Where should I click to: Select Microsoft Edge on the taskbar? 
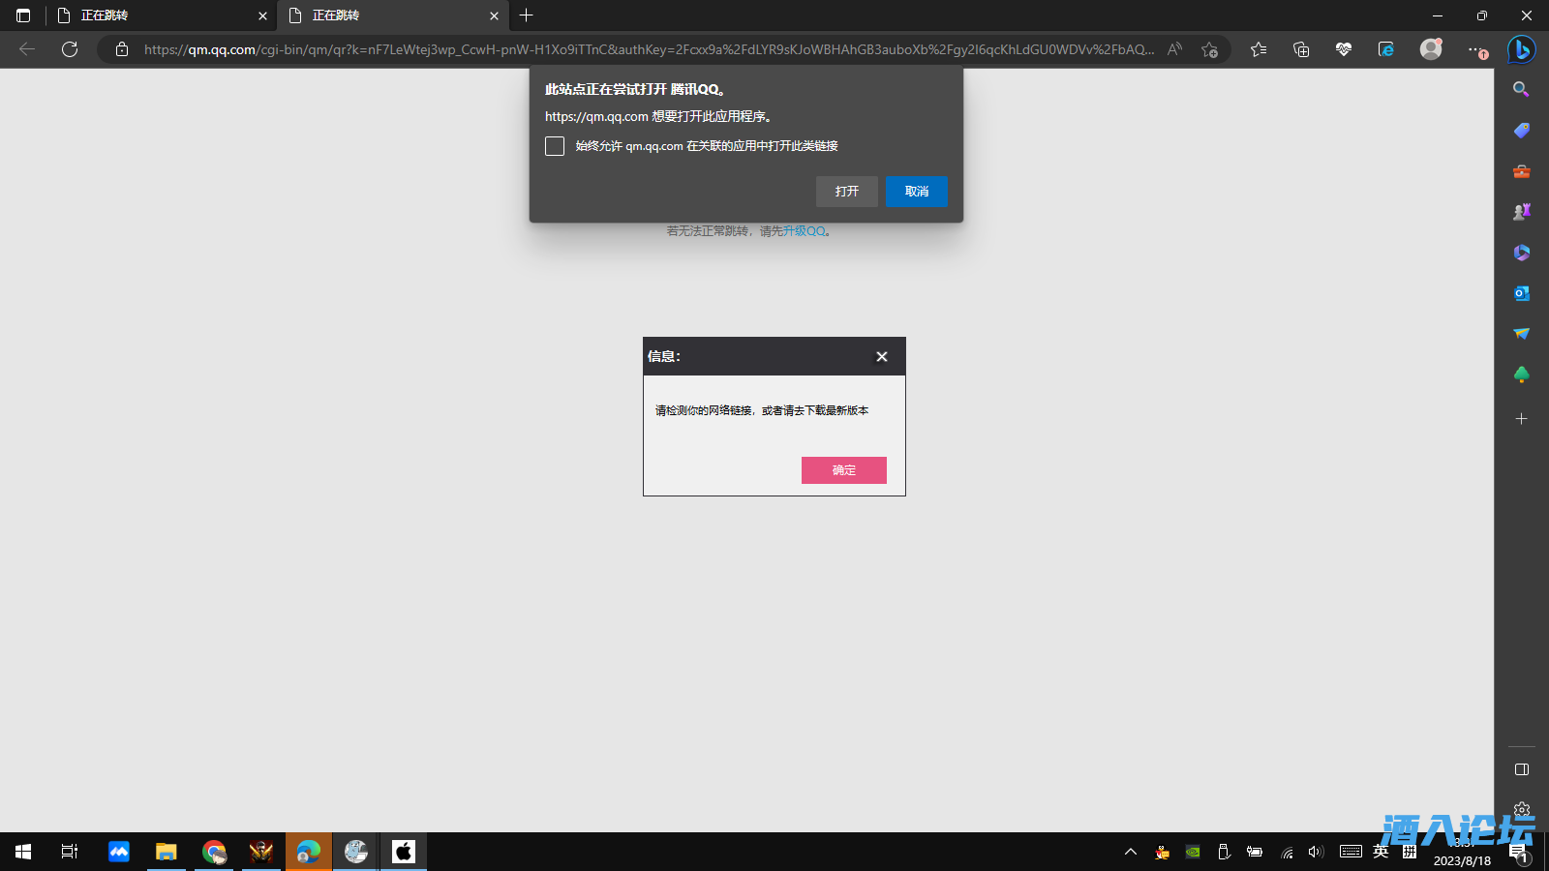coord(309,852)
